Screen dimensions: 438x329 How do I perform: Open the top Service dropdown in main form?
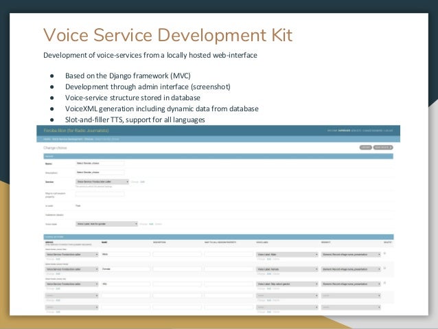click(x=102, y=182)
